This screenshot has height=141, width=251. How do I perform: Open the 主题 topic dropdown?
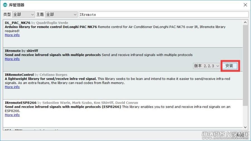pyautogui.click(x=61, y=14)
